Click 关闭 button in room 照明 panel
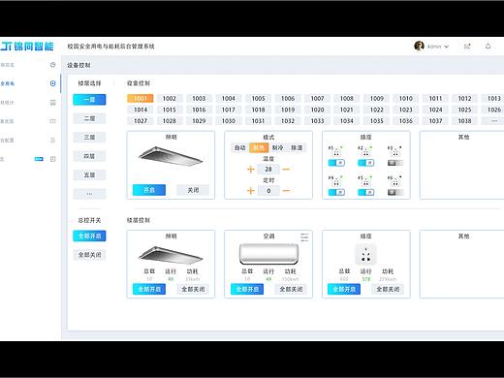The width and height of the screenshot is (504, 378). pyautogui.click(x=193, y=190)
